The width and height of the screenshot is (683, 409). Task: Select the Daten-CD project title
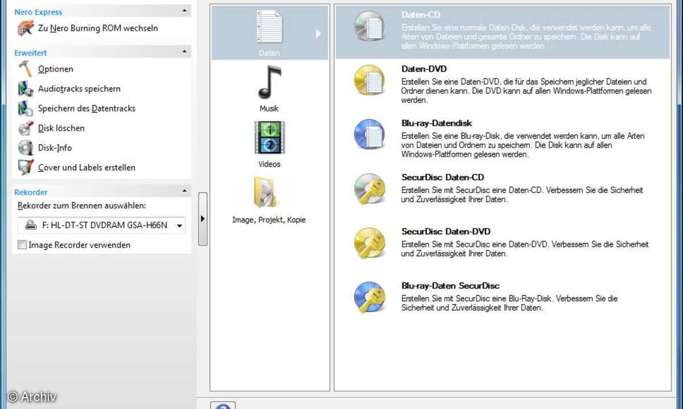pos(421,15)
